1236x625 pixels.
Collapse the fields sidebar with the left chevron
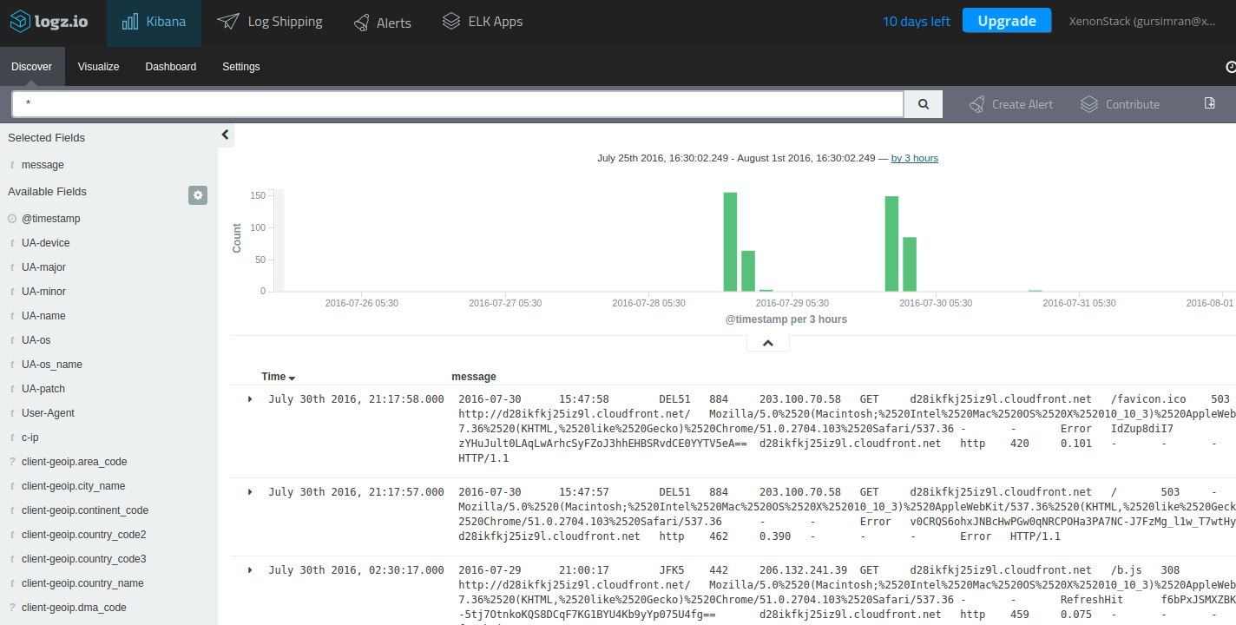225,135
